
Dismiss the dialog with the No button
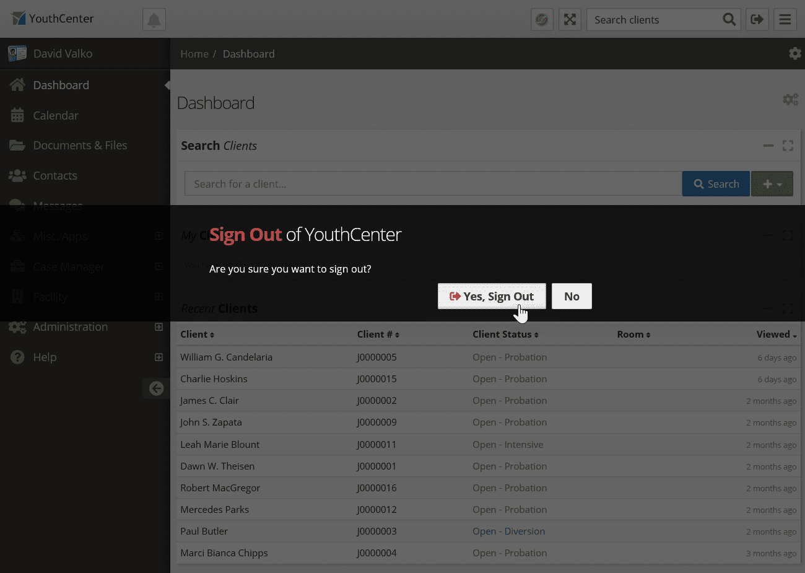click(571, 296)
